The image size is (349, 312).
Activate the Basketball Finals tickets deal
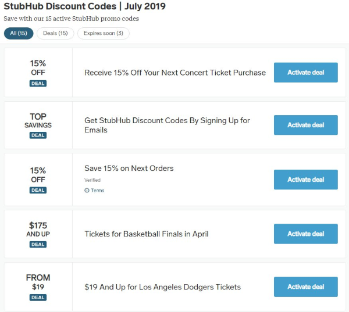305,234
